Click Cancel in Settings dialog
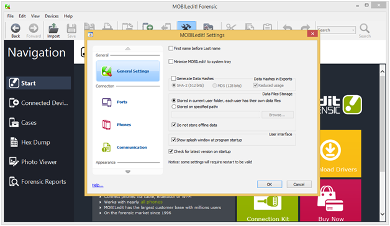The height and width of the screenshot is (226, 390). pyautogui.click(x=299, y=184)
